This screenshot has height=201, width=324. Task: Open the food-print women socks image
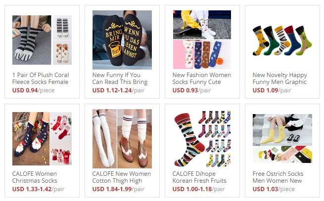coord(202,40)
